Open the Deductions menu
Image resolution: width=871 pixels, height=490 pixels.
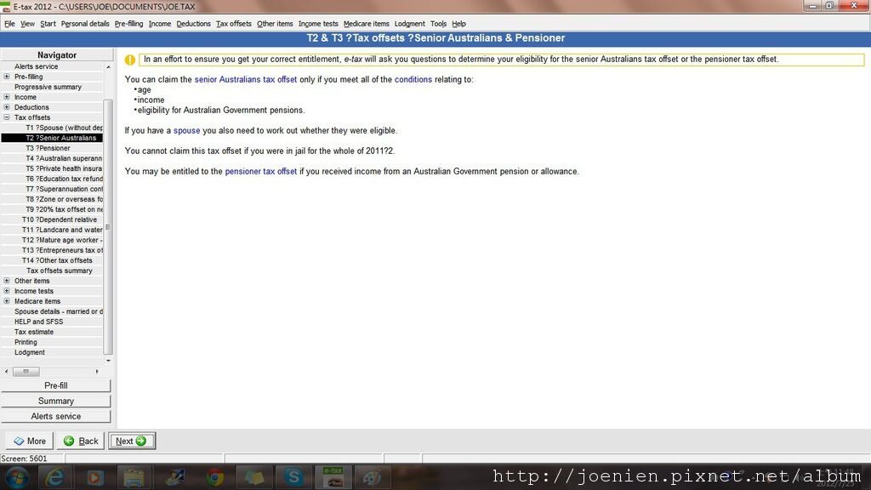click(193, 24)
